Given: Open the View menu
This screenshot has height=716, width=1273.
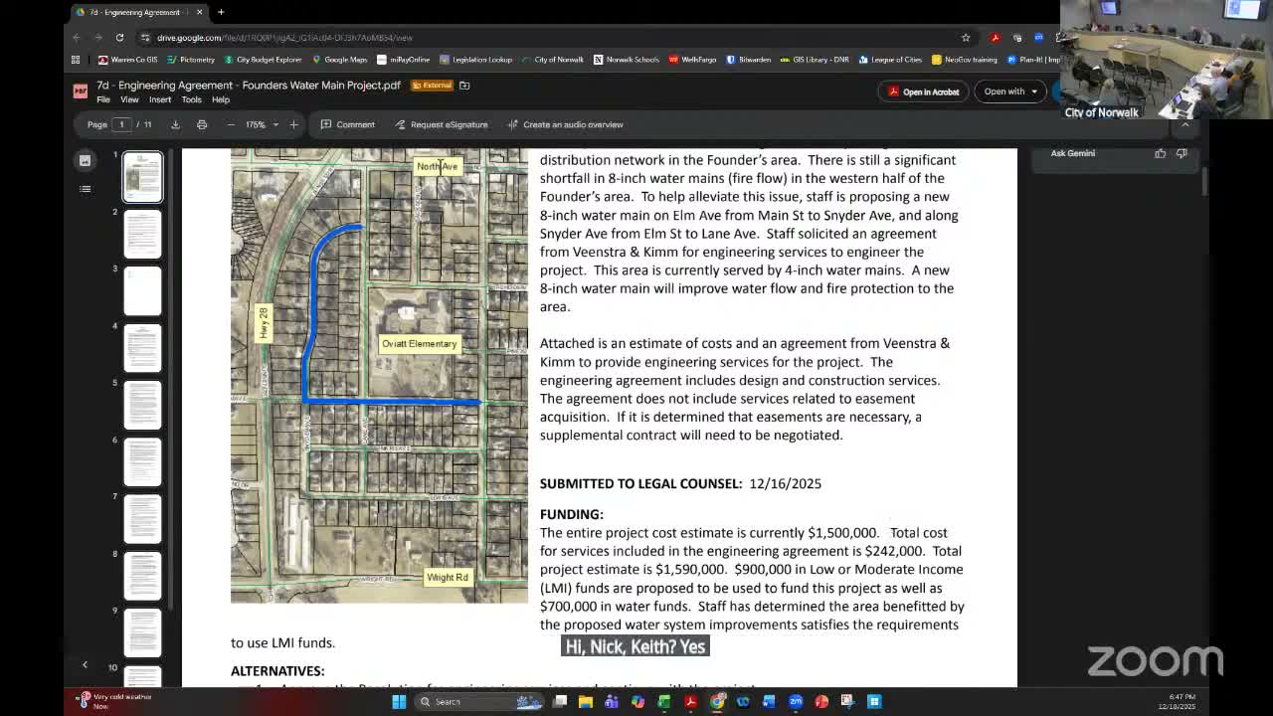Looking at the screenshot, I should pyautogui.click(x=129, y=99).
